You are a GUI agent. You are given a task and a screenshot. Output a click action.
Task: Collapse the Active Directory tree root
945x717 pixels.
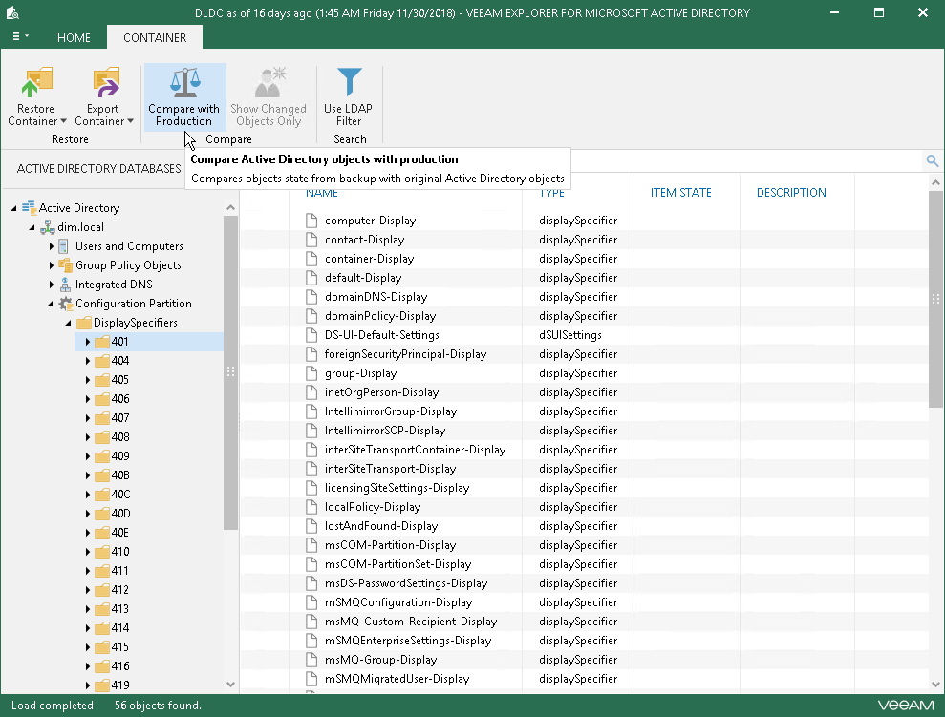click(13, 208)
